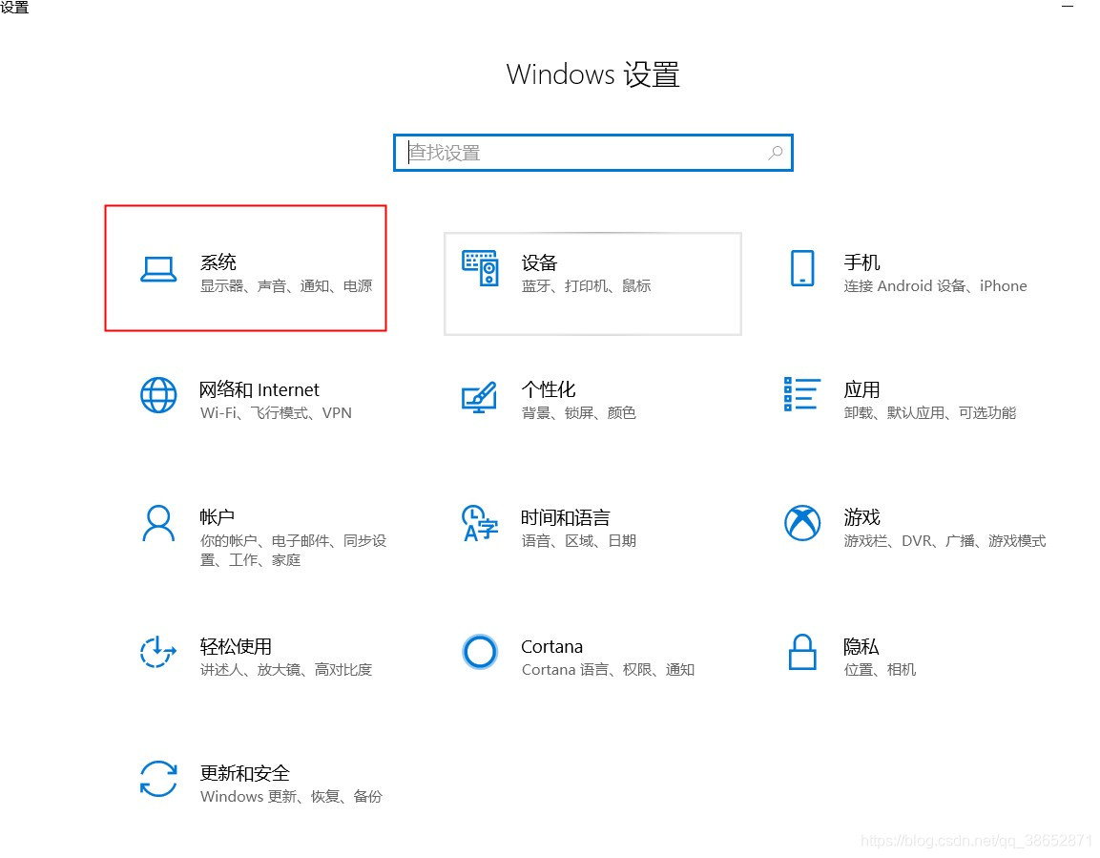Select the 更新和安全 category title
This screenshot has height=858, width=1100.
point(245,773)
